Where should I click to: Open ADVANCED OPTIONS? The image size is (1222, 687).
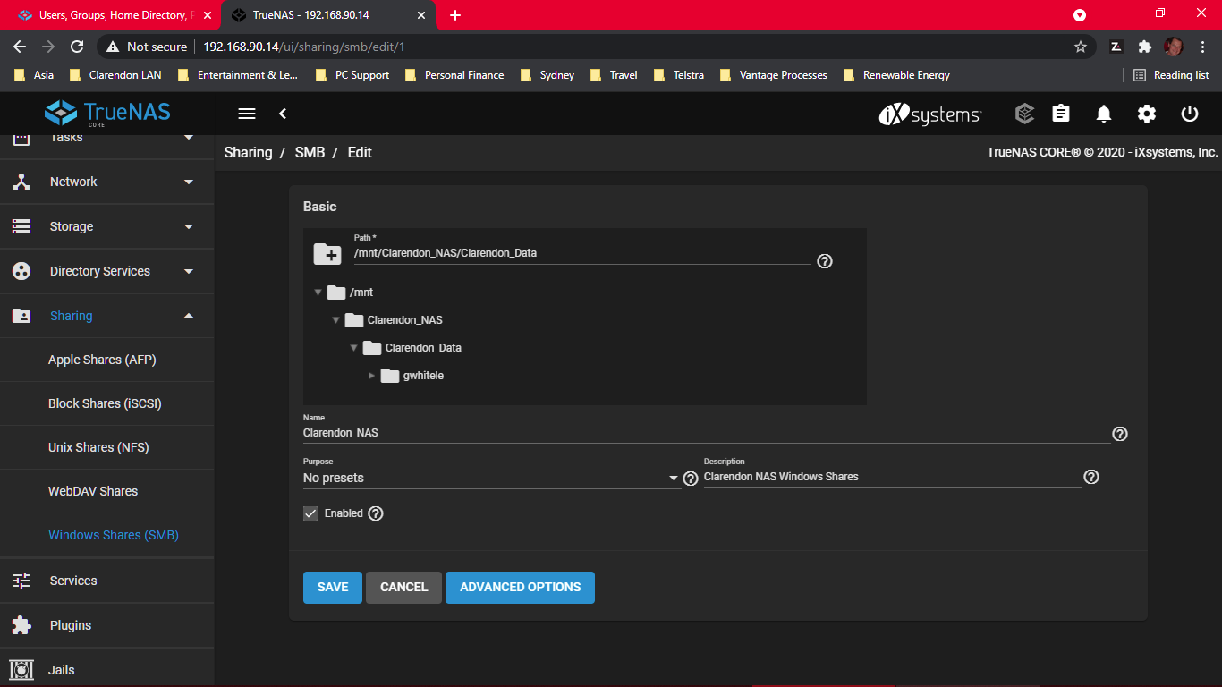(x=520, y=588)
